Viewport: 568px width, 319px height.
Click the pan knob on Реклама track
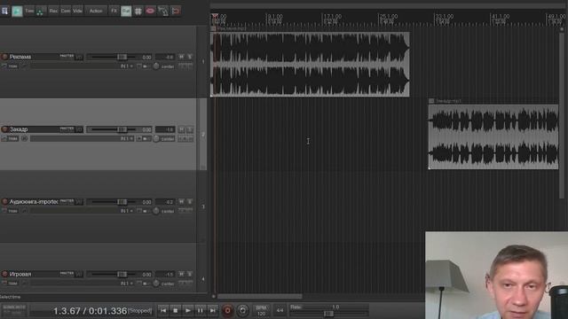point(156,66)
